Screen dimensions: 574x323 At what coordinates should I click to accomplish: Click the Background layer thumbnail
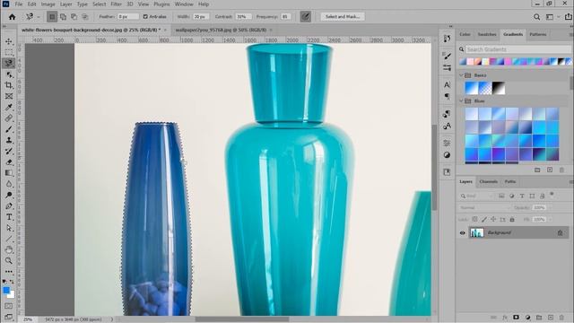click(476, 233)
